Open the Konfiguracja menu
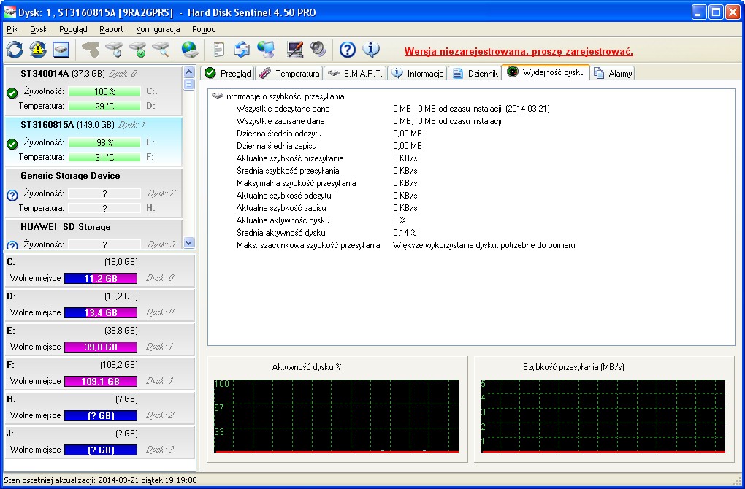 [158, 29]
